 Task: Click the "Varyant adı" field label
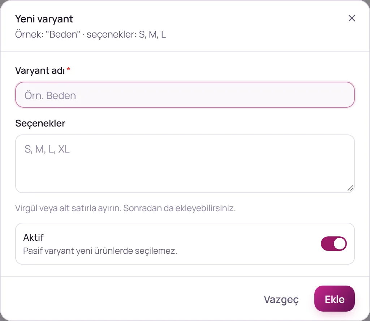[x=40, y=70]
